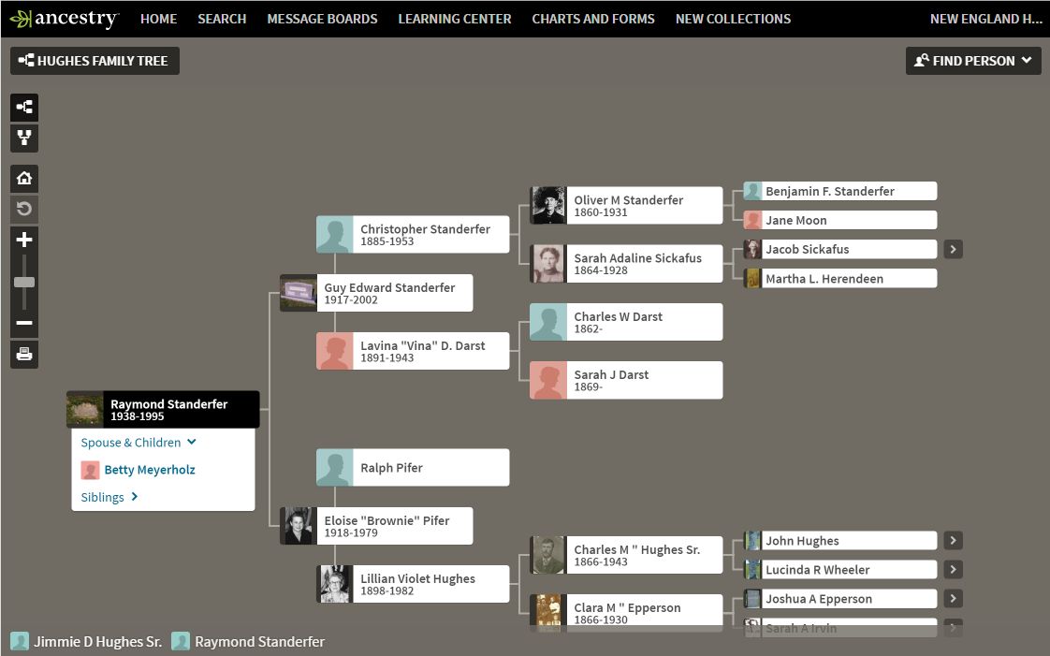Click Lavina Darst female silhouette icon
Screen dimensions: 1050x656
(x=334, y=351)
